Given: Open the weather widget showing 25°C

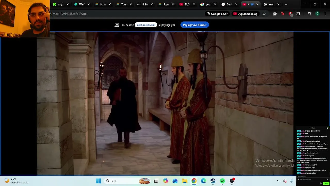Looking at the screenshot, I should [16, 181].
